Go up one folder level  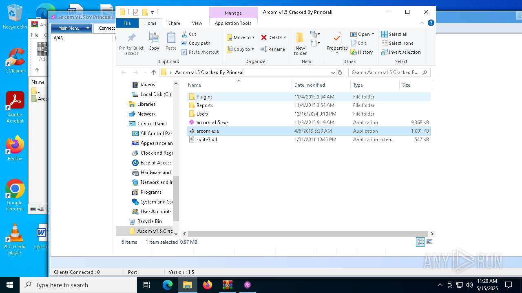(153, 72)
